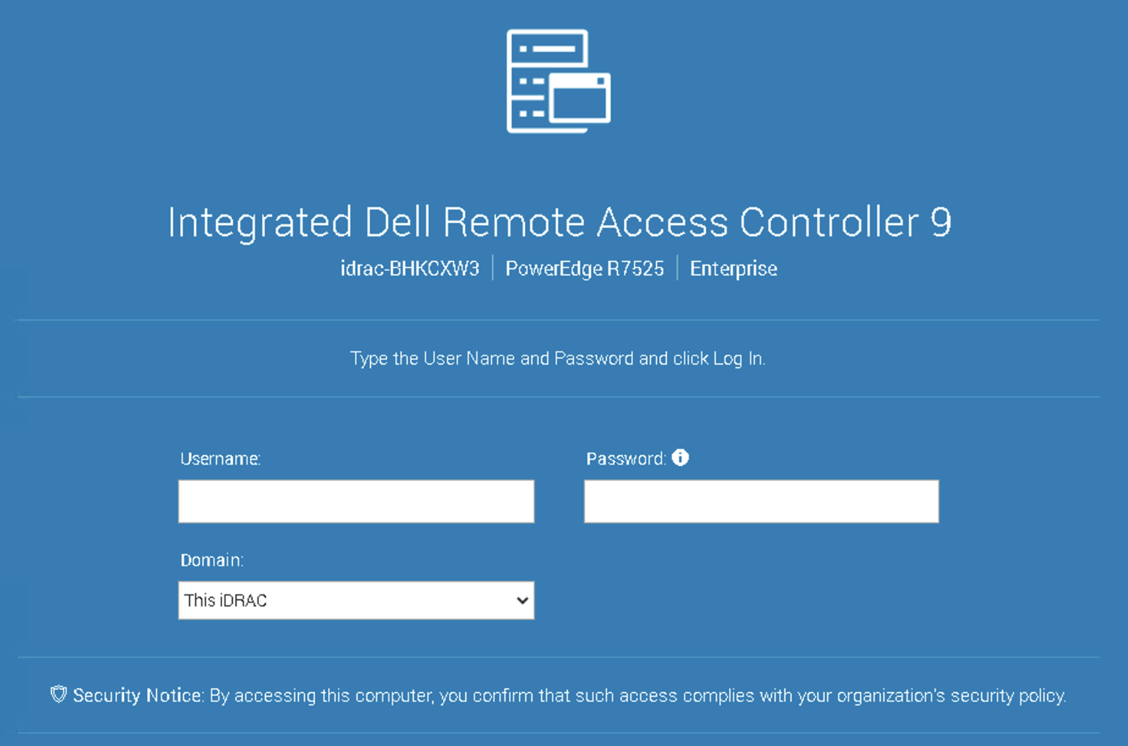The width and height of the screenshot is (1128, 746).
Task: Click the Password info icon
Action: point(680,458)
